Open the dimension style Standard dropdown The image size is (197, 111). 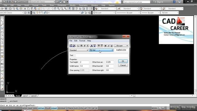coord(130,9)
